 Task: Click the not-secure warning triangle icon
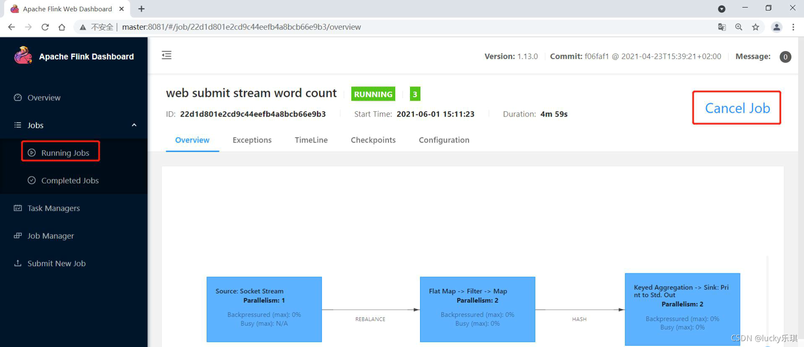83,27
